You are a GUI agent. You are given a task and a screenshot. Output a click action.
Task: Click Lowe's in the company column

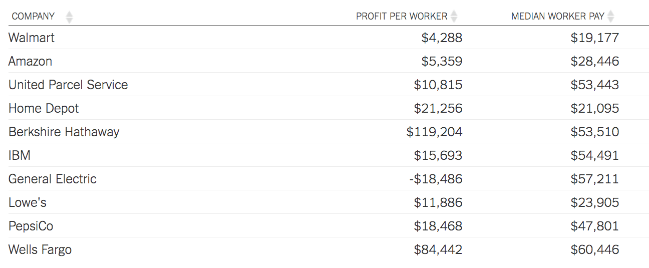tap(28, 202)
